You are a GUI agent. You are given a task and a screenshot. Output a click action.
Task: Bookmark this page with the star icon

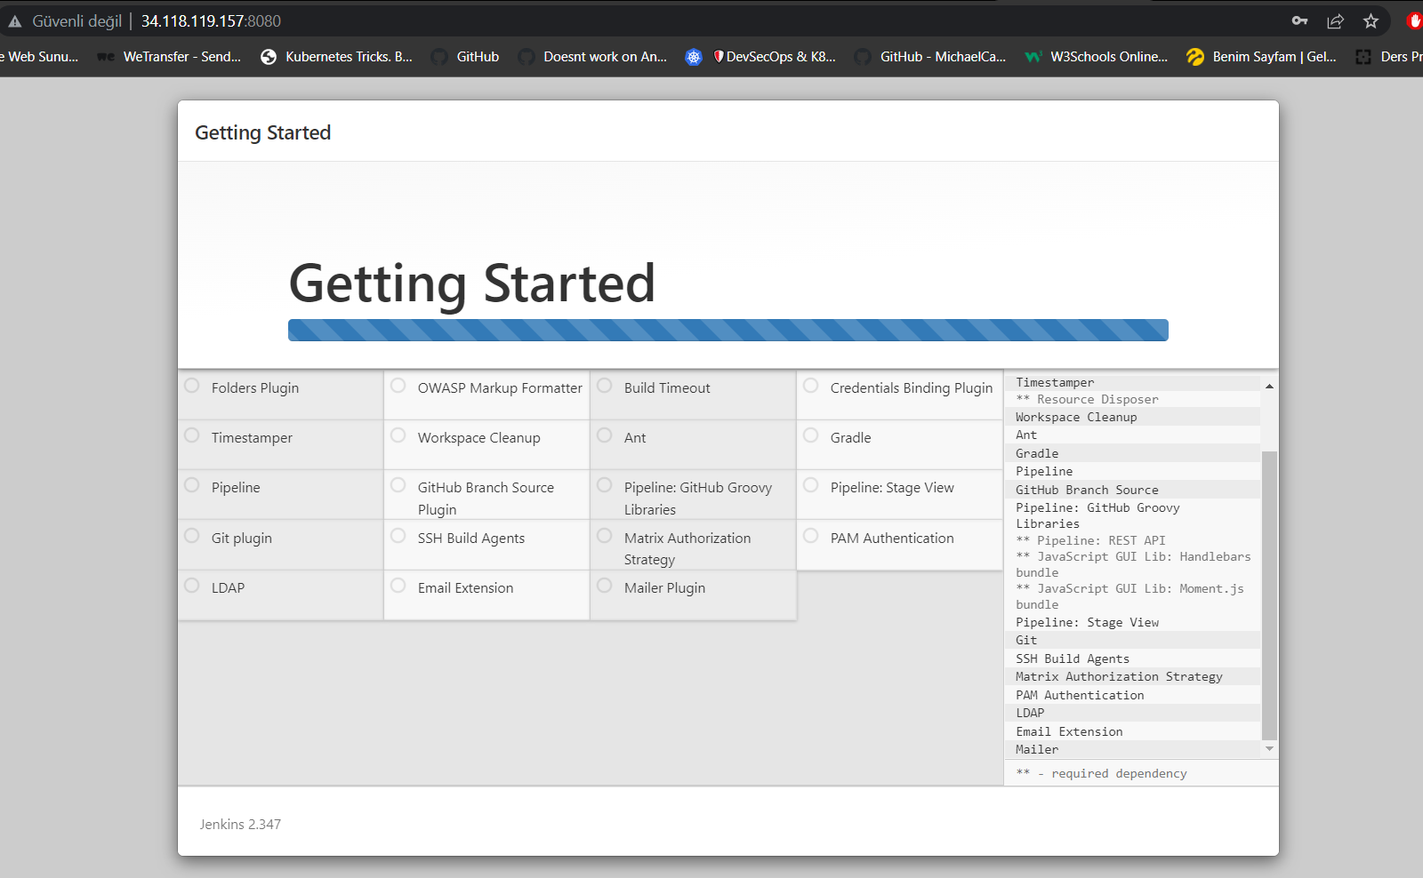point(1371,20)
